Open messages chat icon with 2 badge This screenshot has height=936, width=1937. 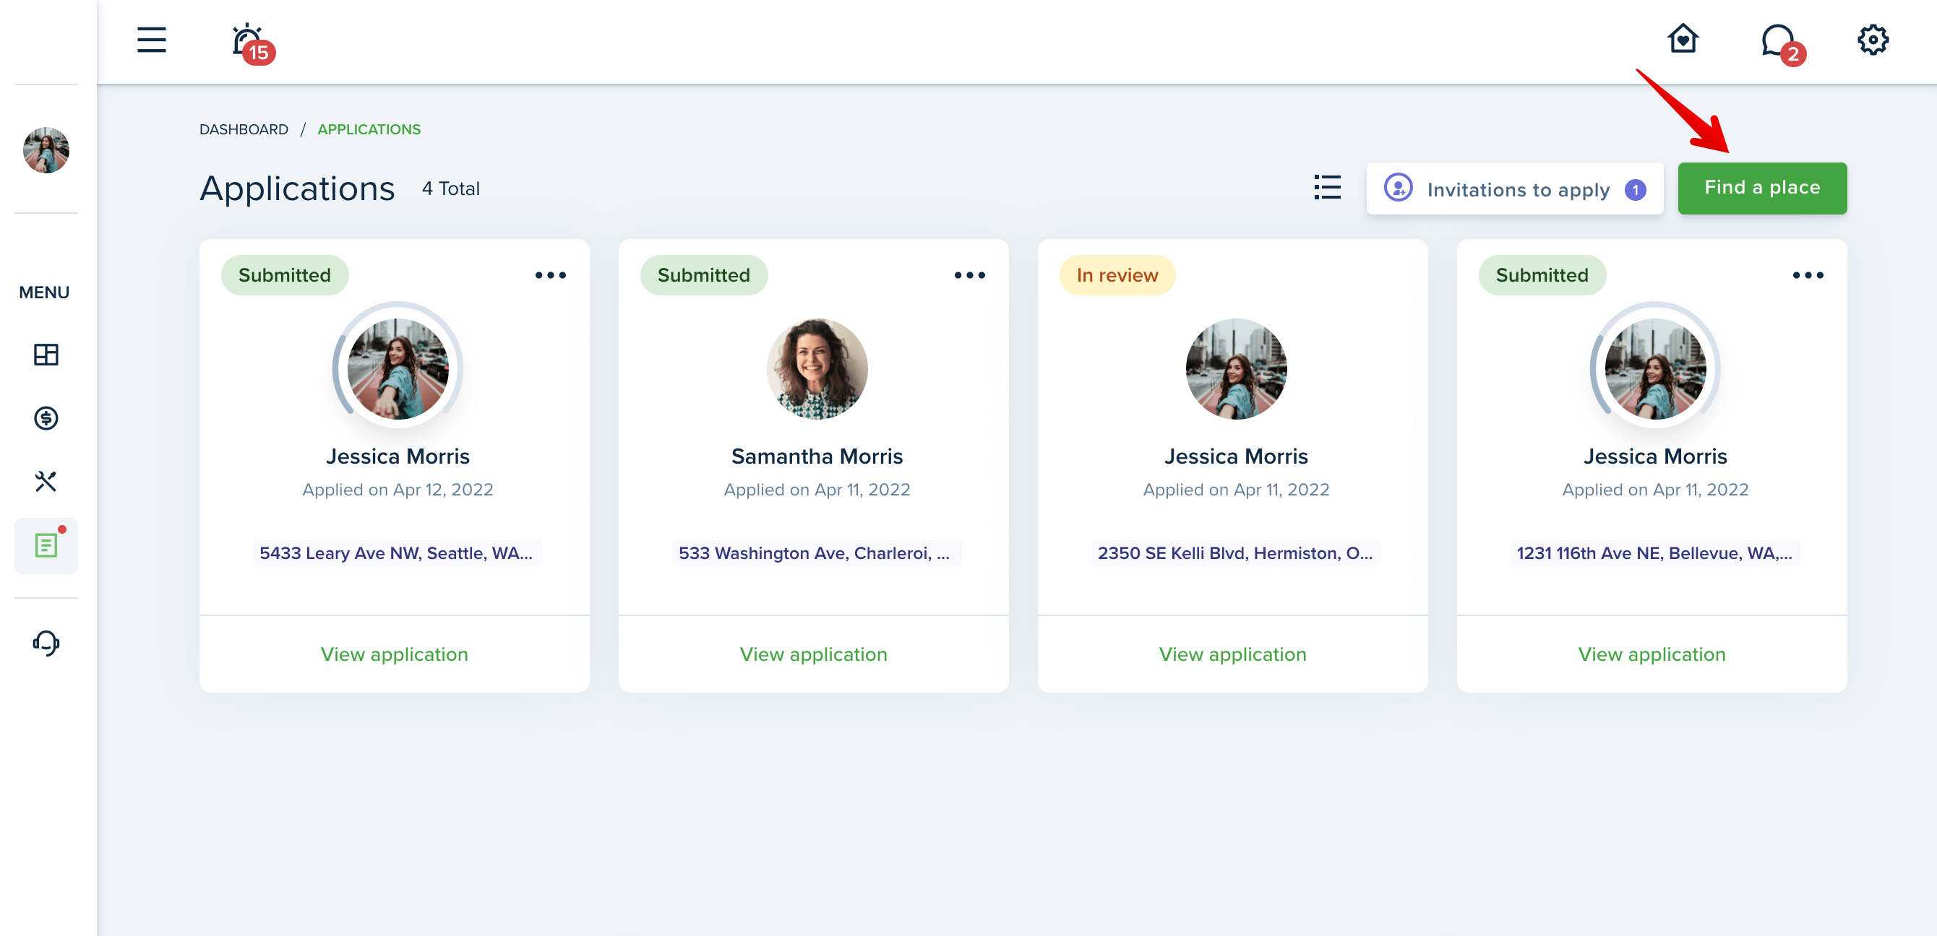(x=1782, y=43)
